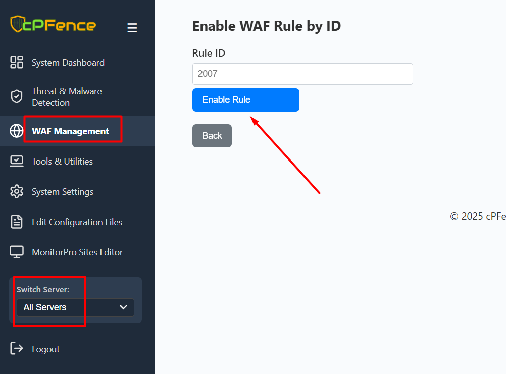Click the System Settings gear icon

17,192
